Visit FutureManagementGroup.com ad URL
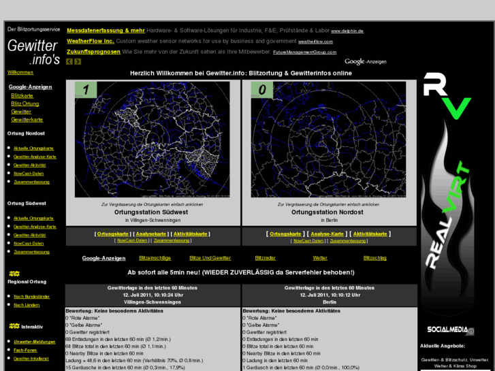495x371 pixels. (304, 52)
